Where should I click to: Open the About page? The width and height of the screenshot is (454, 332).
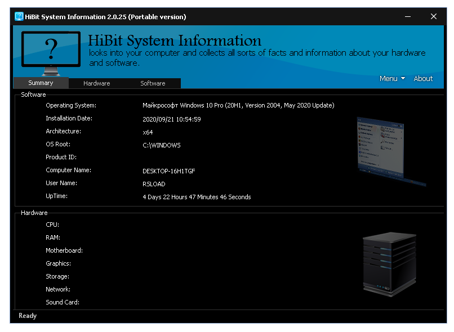[x=423, y=79]
